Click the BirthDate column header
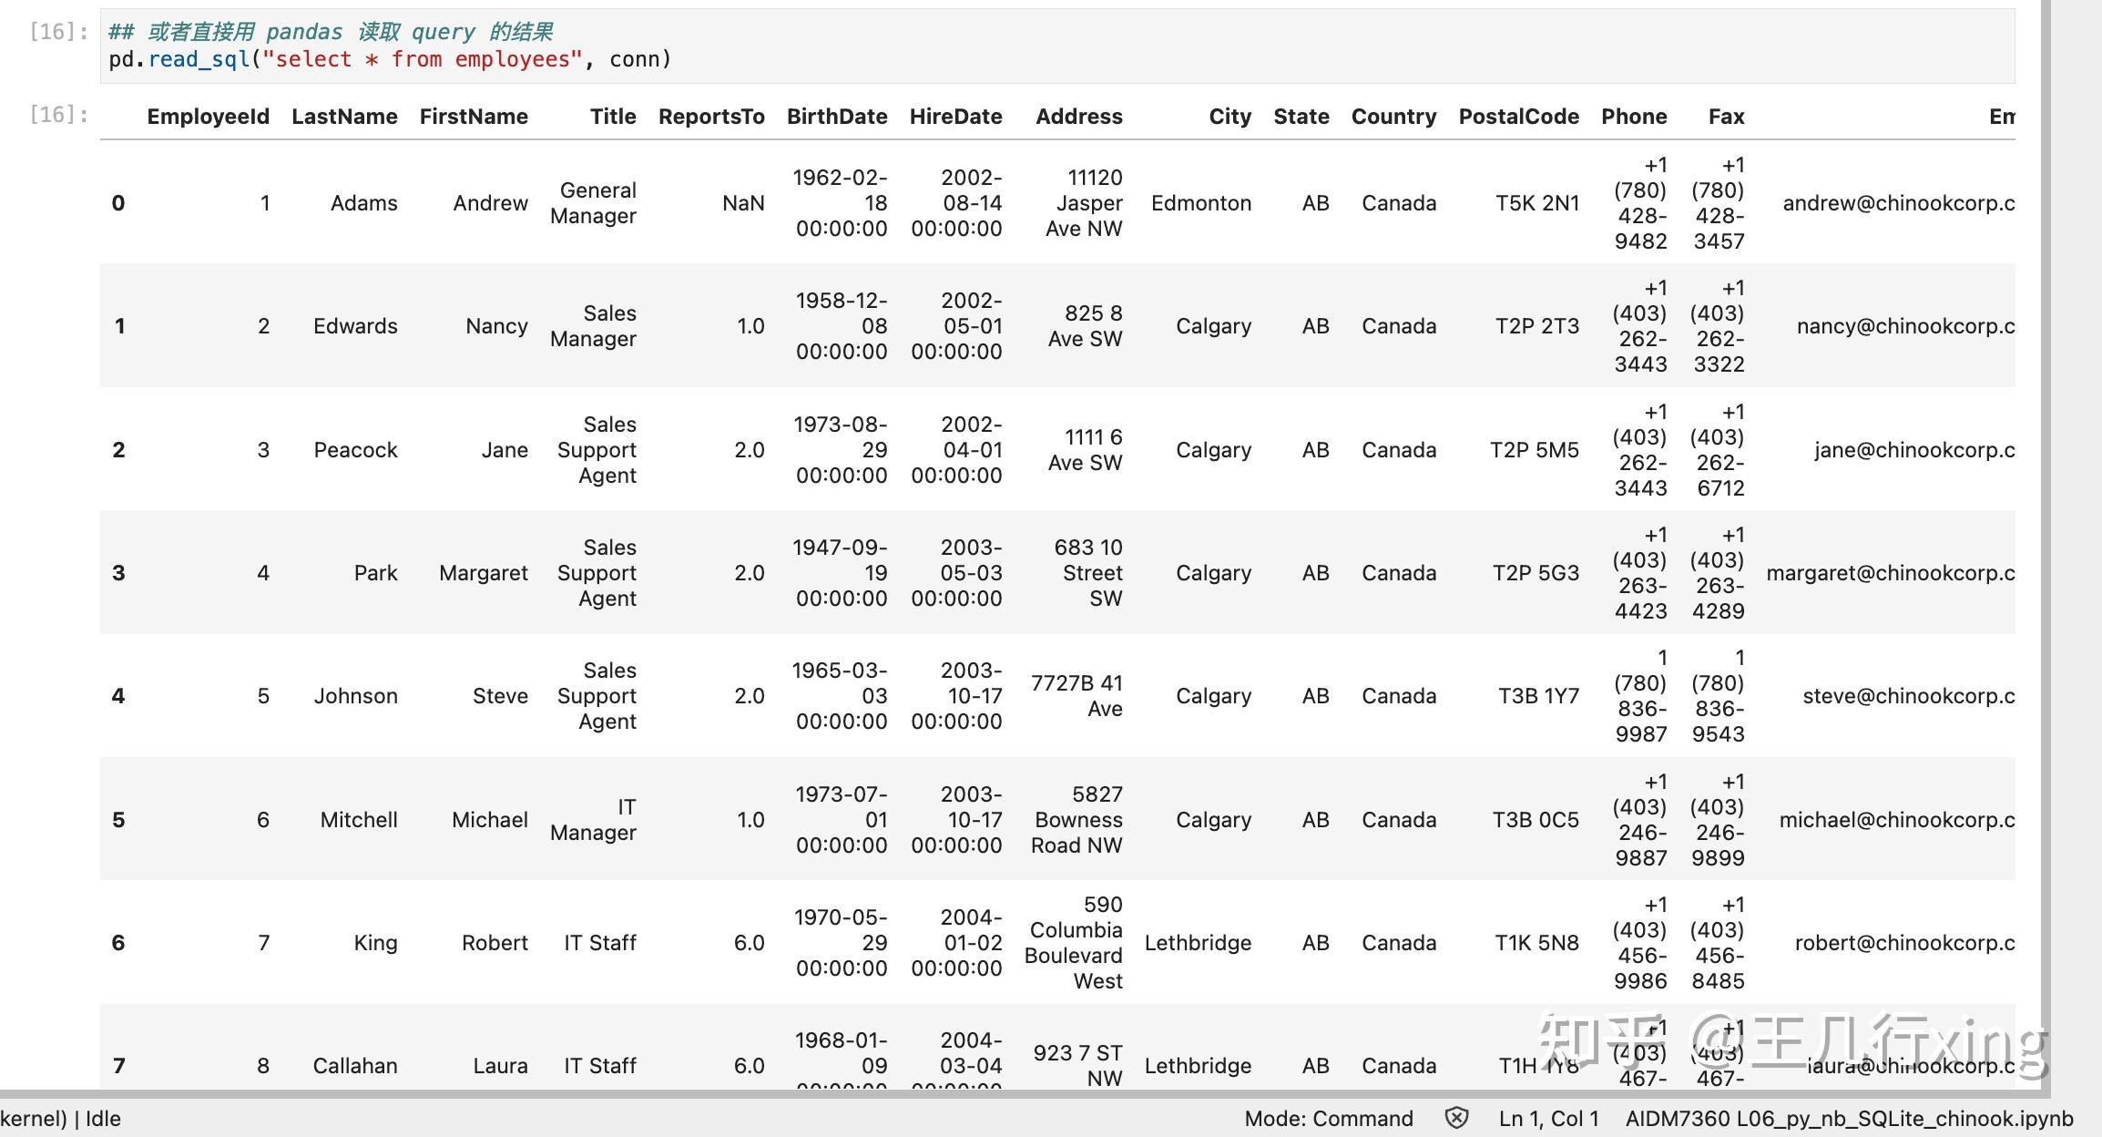 coord(837,117)
